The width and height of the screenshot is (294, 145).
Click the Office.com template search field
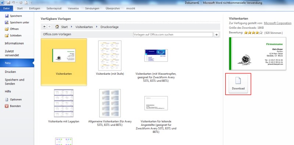pos(173,35)
